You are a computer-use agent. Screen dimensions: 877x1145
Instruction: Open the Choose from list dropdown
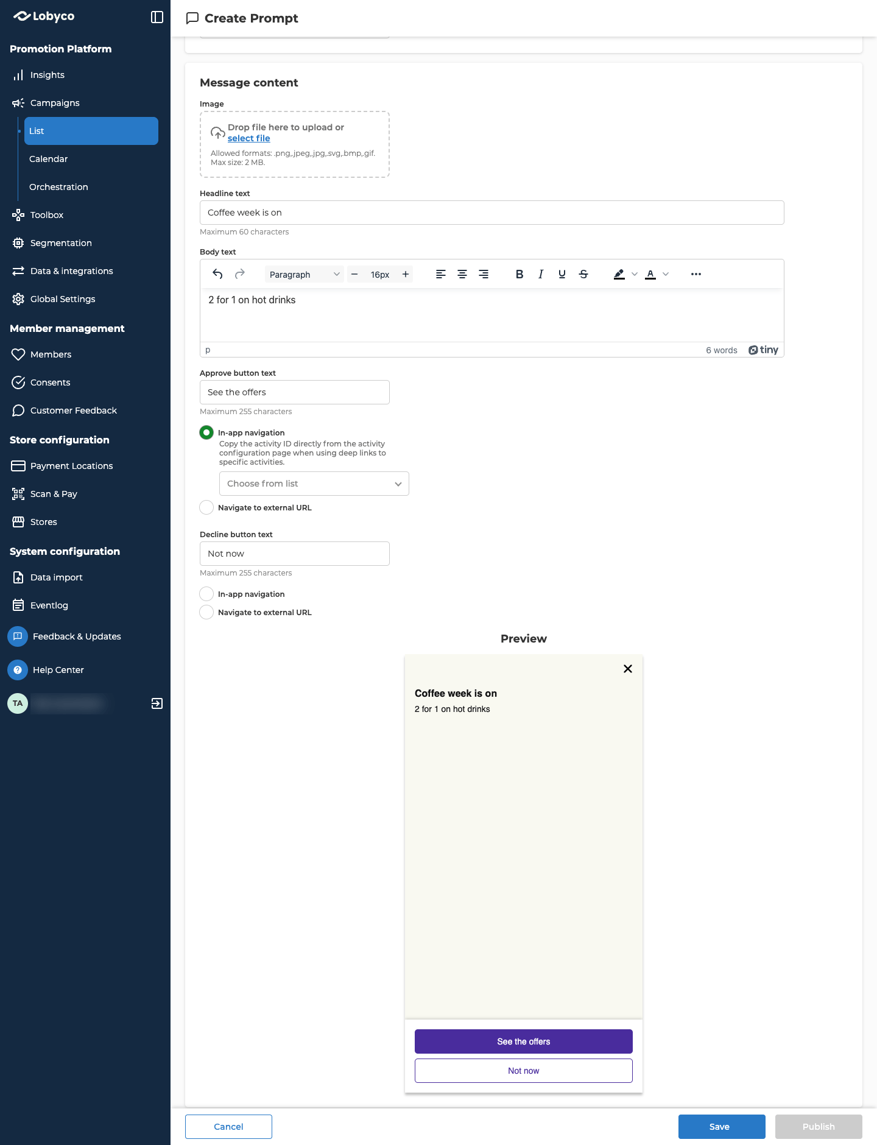(314, 484)
